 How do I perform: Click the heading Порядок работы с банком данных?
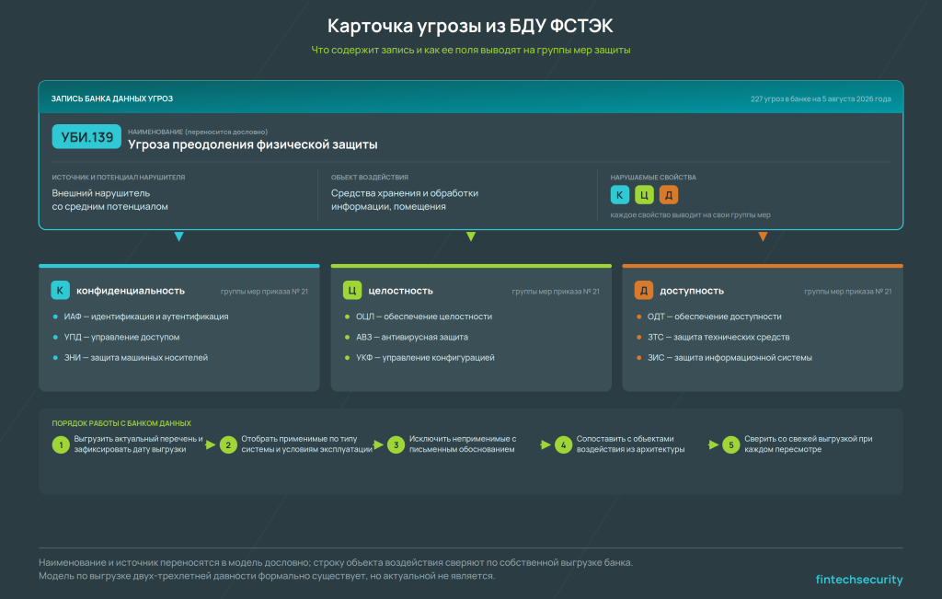coord(121,423)
